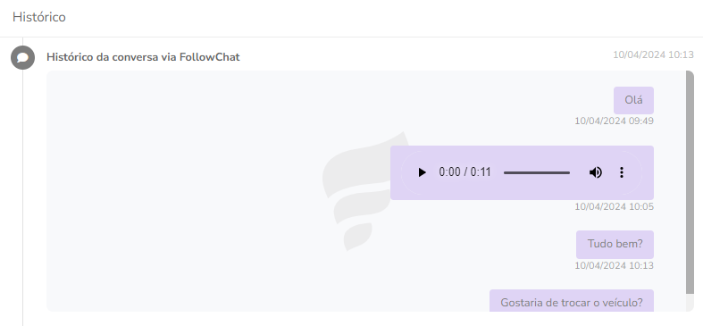This screenshot has height=326, width=703.
Task: Click the vertical timeline line below icon
Action: pos(23,197)
